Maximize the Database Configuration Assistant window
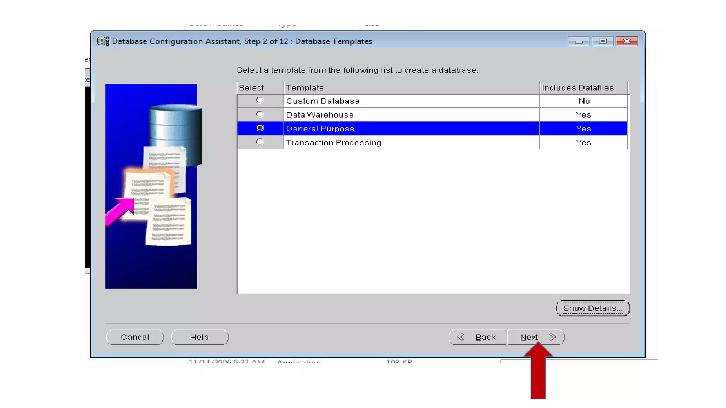 [602, 41]
